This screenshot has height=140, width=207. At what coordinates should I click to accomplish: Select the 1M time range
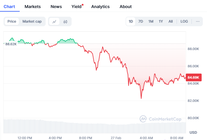[151, 21]
